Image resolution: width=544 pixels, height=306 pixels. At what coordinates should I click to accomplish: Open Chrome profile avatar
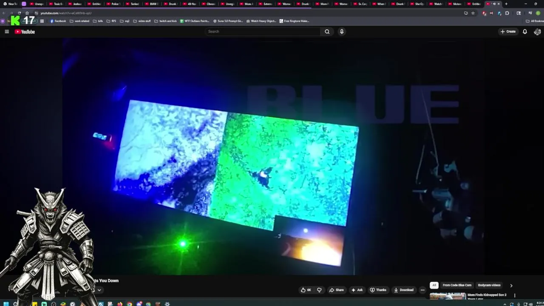click(x=538, y=13)
